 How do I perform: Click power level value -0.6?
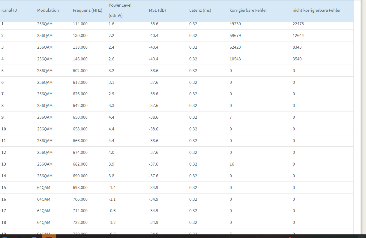click(112, 211)
